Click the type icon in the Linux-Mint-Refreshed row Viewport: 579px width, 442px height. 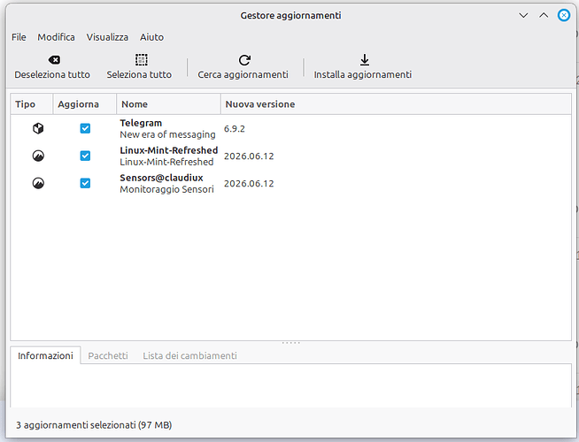point(38,156)
